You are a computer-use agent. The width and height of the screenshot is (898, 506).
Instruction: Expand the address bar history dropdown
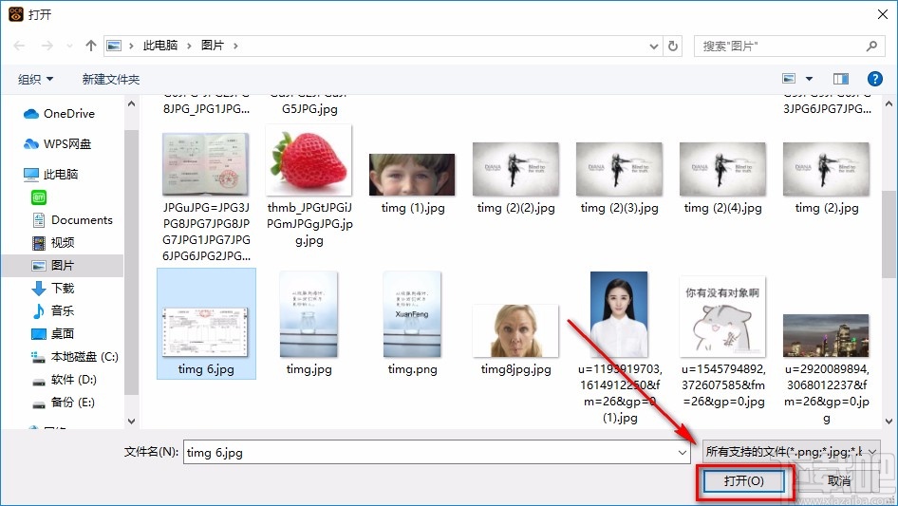point(653,47)
